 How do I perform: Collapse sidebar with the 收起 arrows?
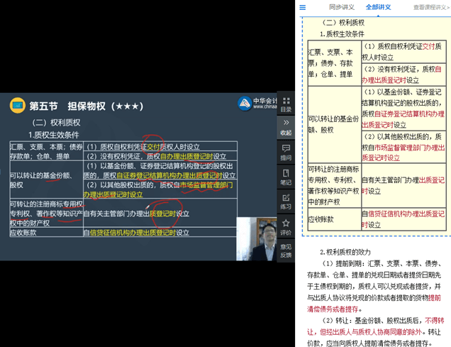[x=286, y=126]
